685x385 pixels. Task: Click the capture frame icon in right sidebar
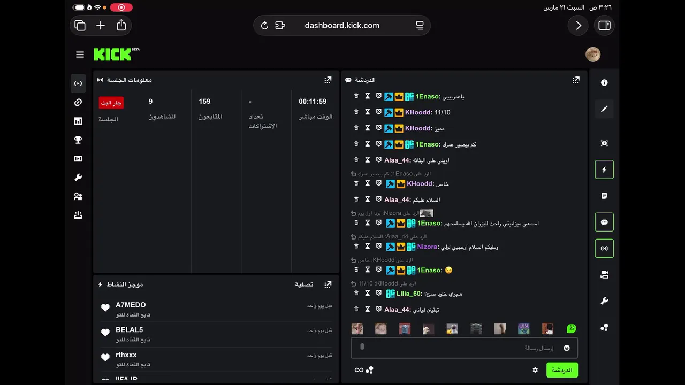coord(604,143)
